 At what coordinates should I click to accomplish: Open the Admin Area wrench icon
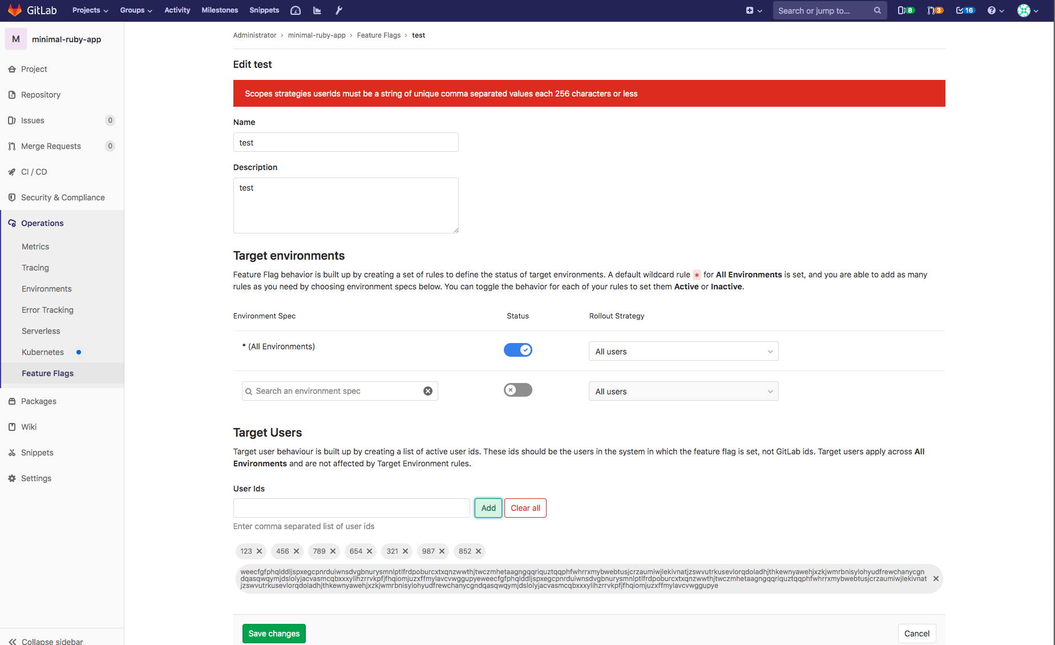click(339, 10)
